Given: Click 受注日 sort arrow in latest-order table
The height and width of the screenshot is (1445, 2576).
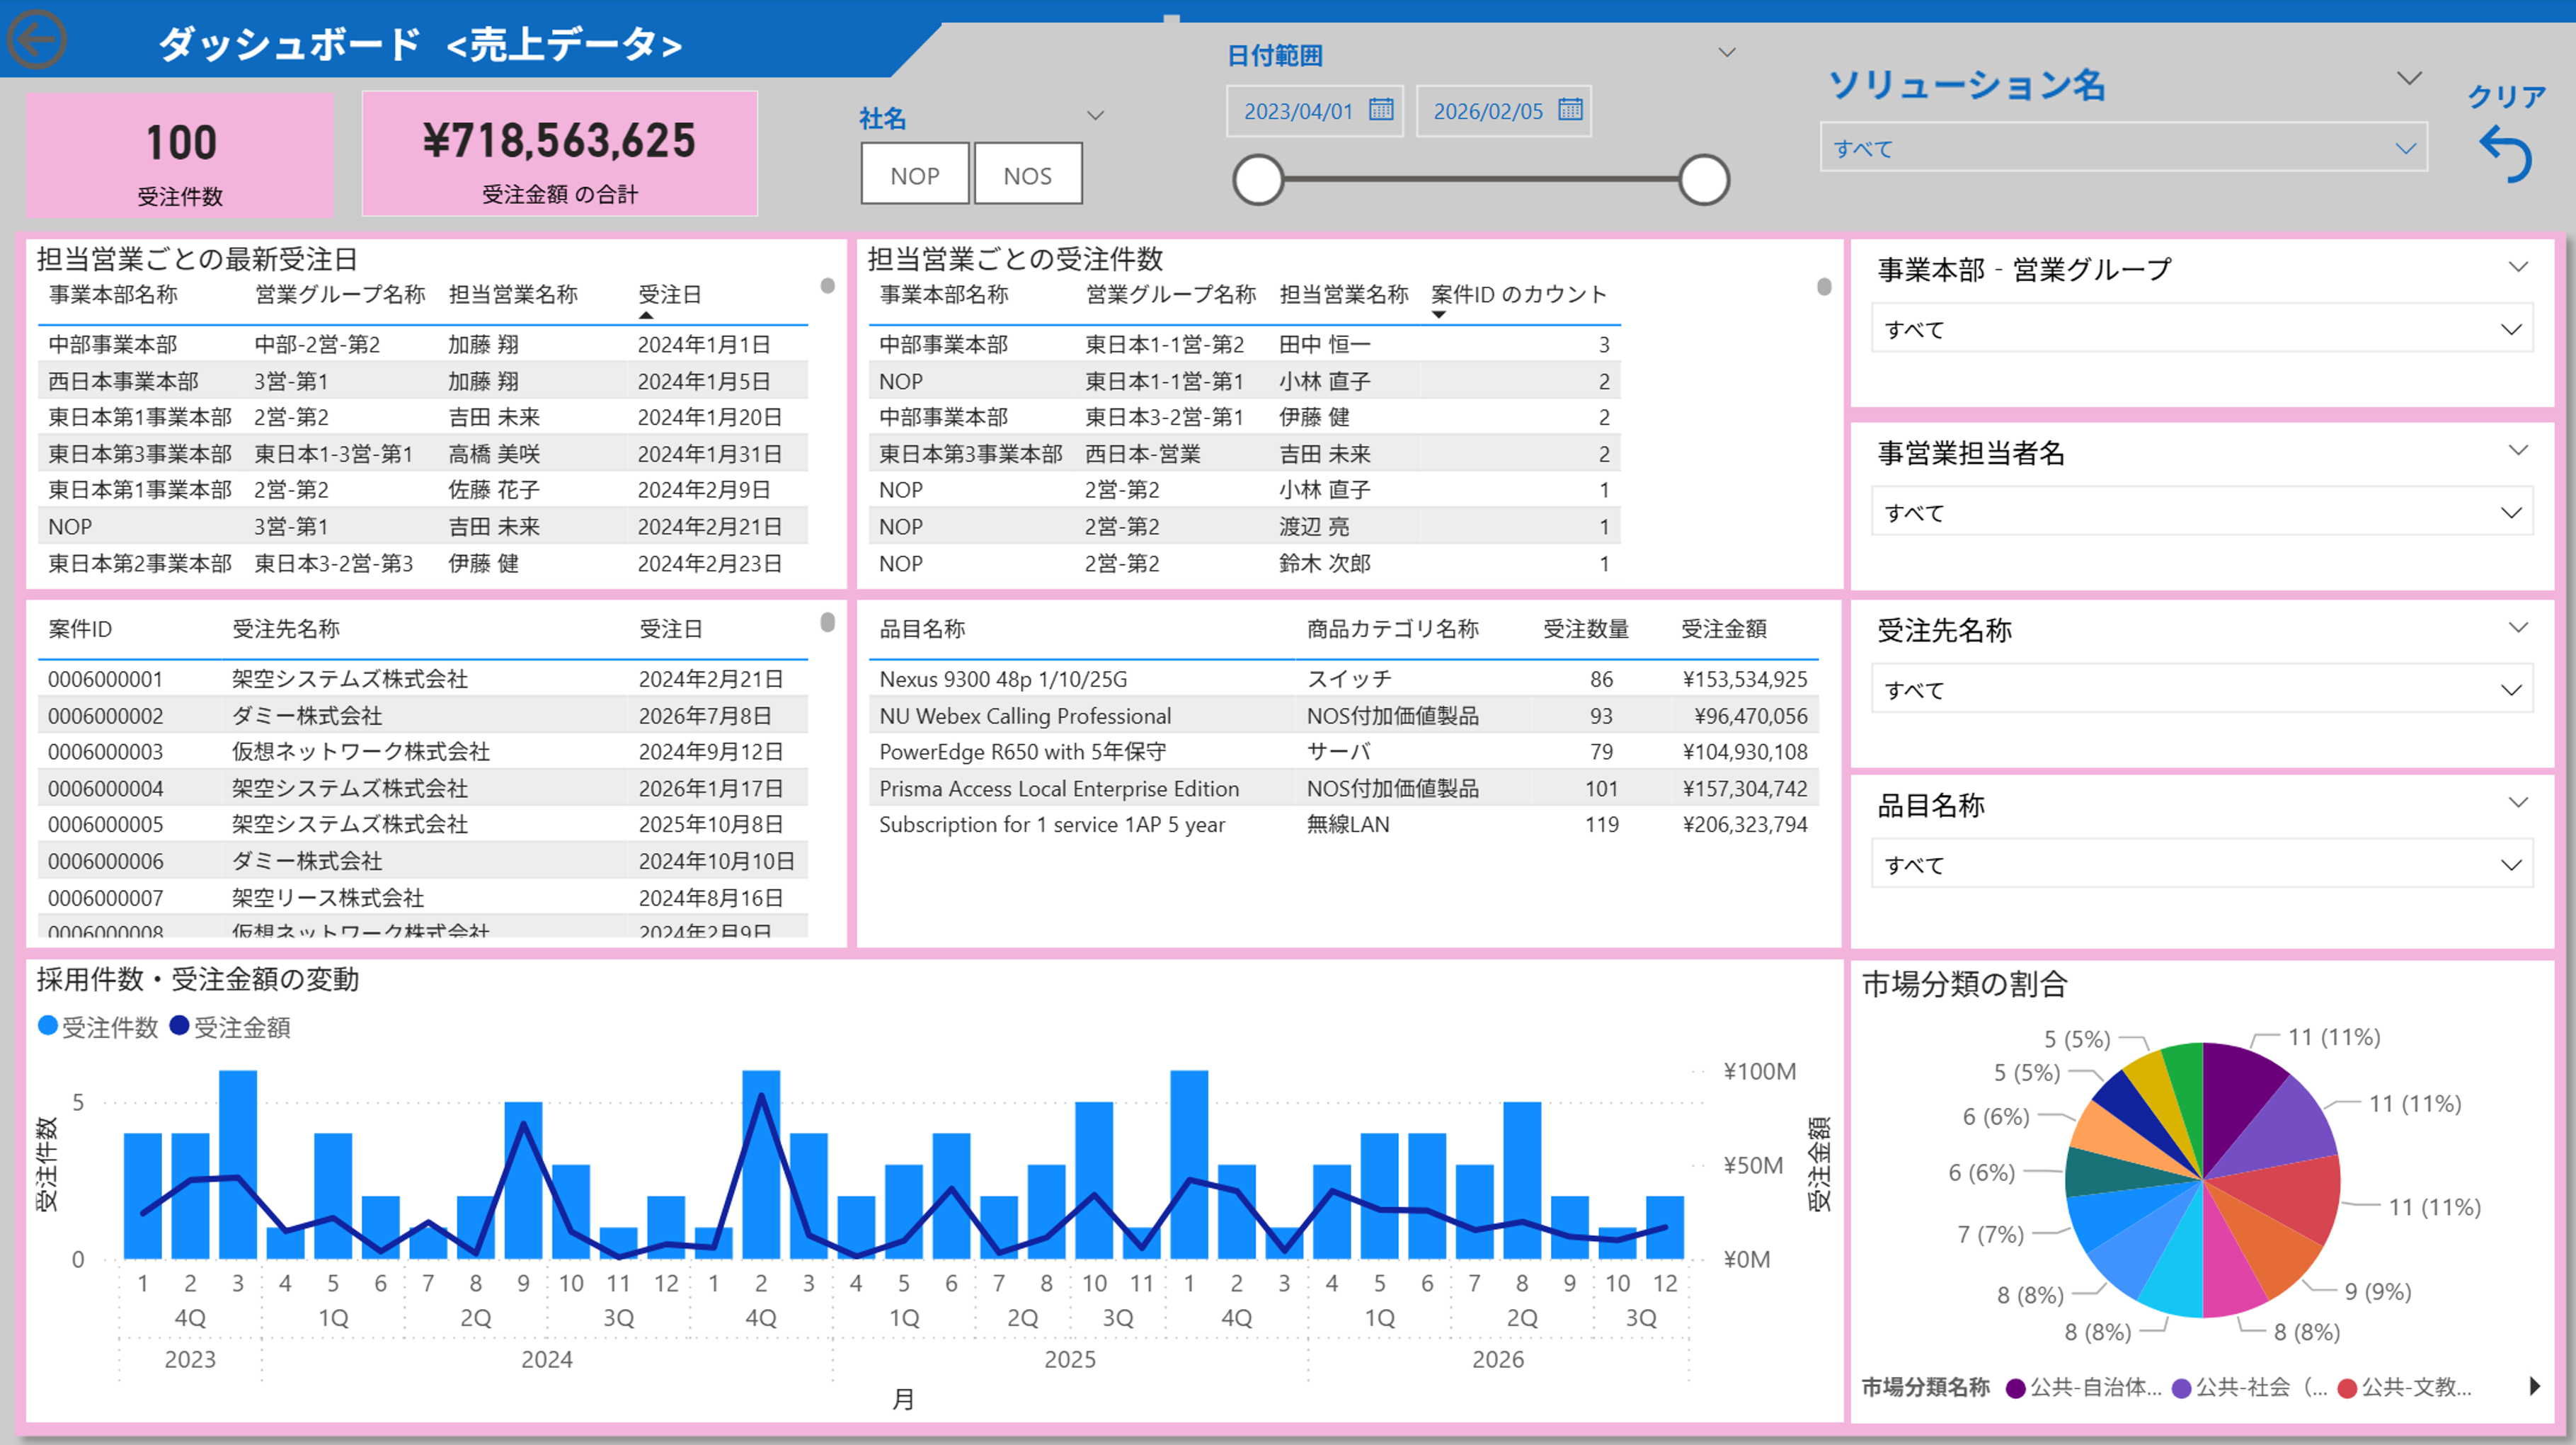Looking at the screenshot, I should tap(646, 315).
